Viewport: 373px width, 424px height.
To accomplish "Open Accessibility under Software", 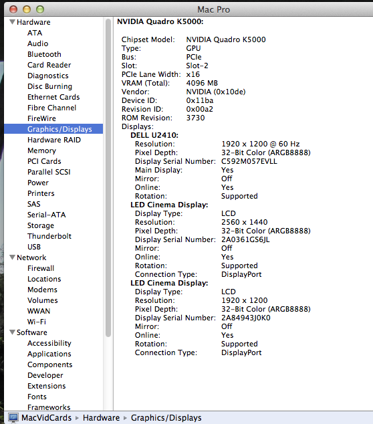I will (49, 343).
